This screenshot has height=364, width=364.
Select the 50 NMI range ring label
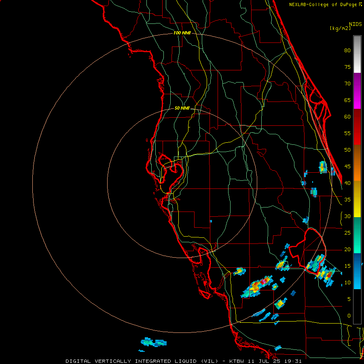coord(182,108)
